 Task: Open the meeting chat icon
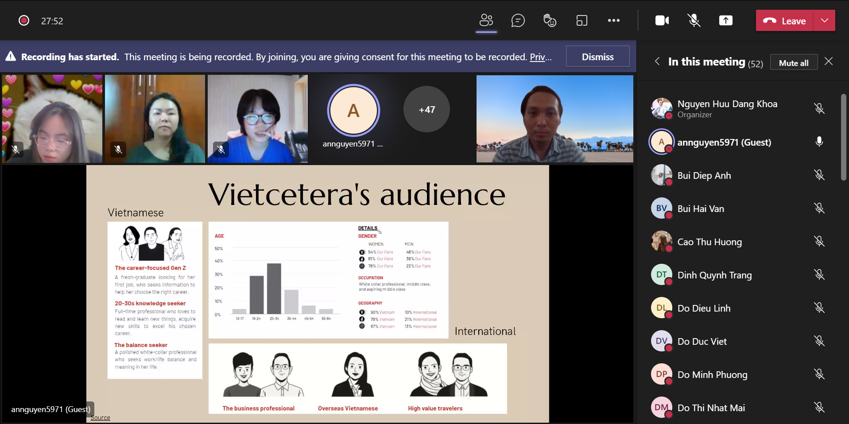point(518,20)
